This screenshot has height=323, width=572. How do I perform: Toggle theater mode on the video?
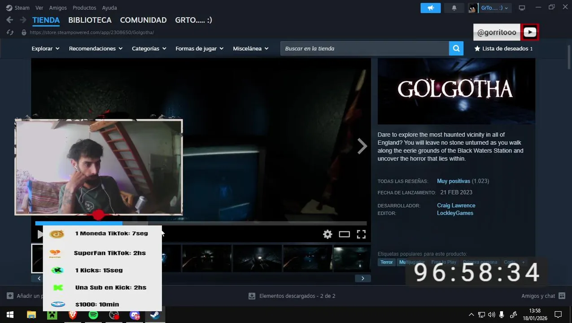(344, 234)
